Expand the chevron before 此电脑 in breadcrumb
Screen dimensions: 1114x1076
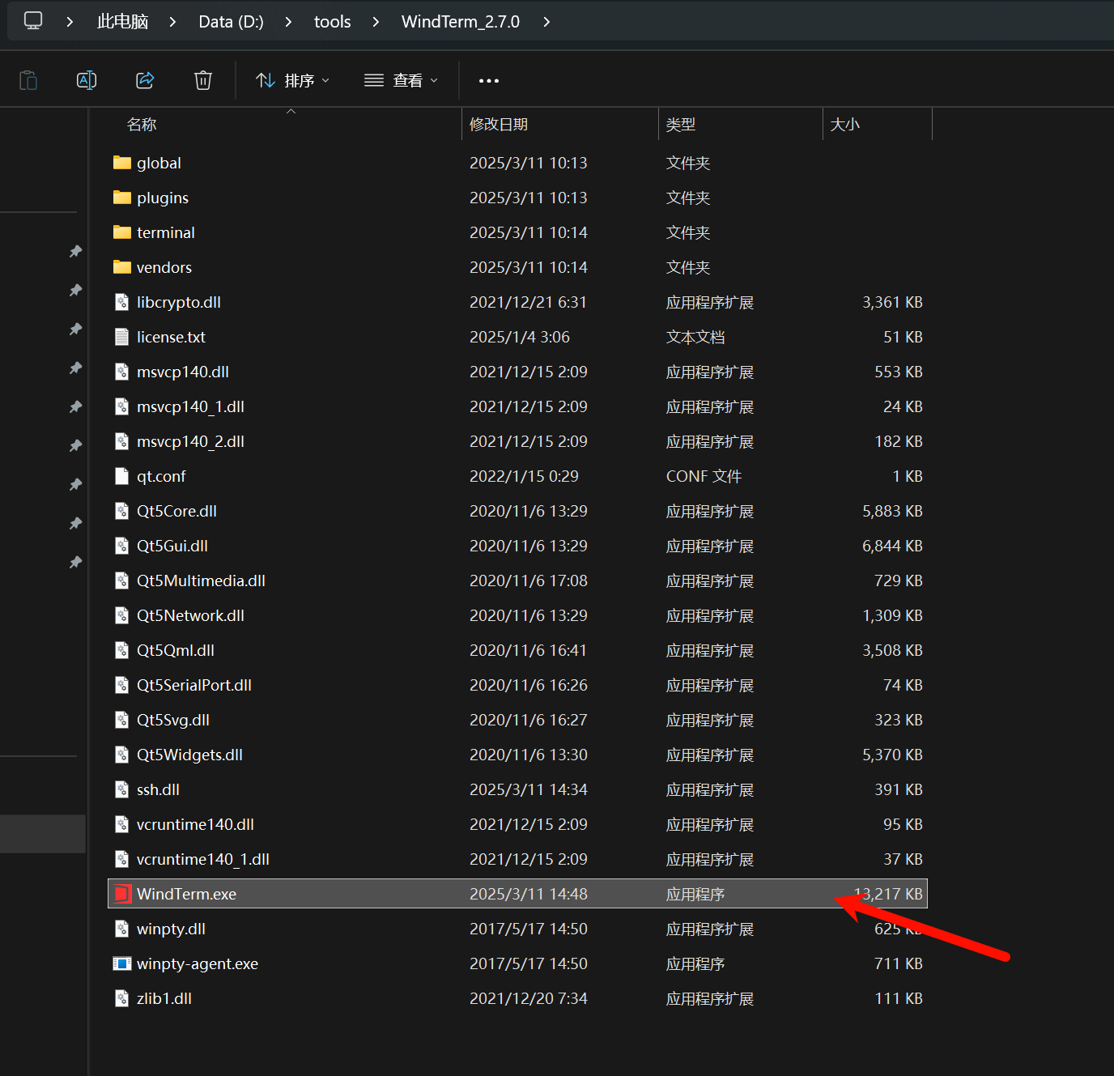[x=70, y=22]
